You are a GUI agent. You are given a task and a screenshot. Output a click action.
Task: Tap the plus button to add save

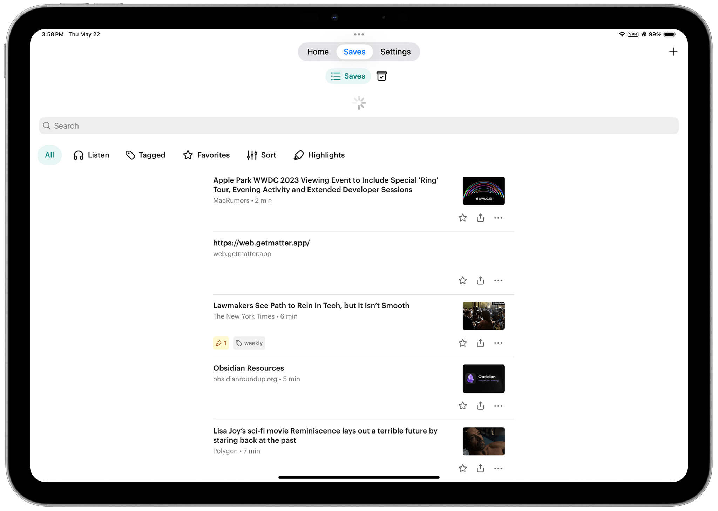pyautogui.click(x=673, y=52)
